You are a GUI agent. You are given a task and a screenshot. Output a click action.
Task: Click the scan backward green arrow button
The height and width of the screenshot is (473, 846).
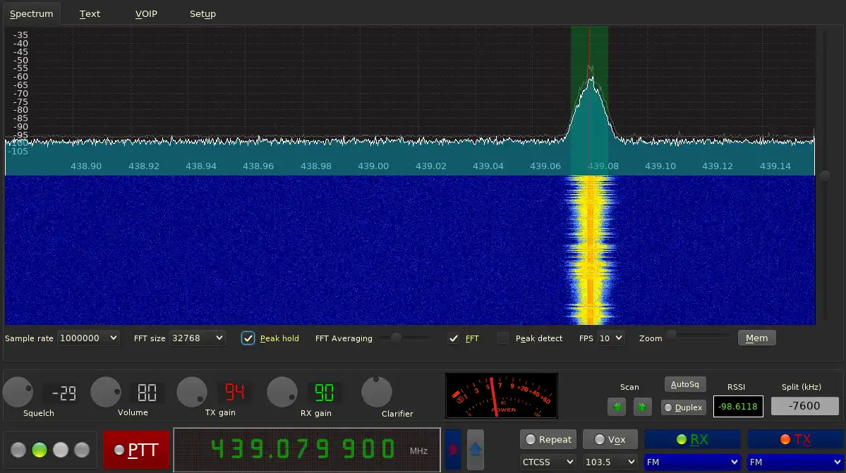click(x=617, y=407)
